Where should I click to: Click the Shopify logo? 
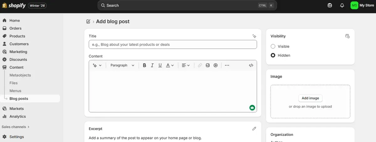(x=14, y=5)
